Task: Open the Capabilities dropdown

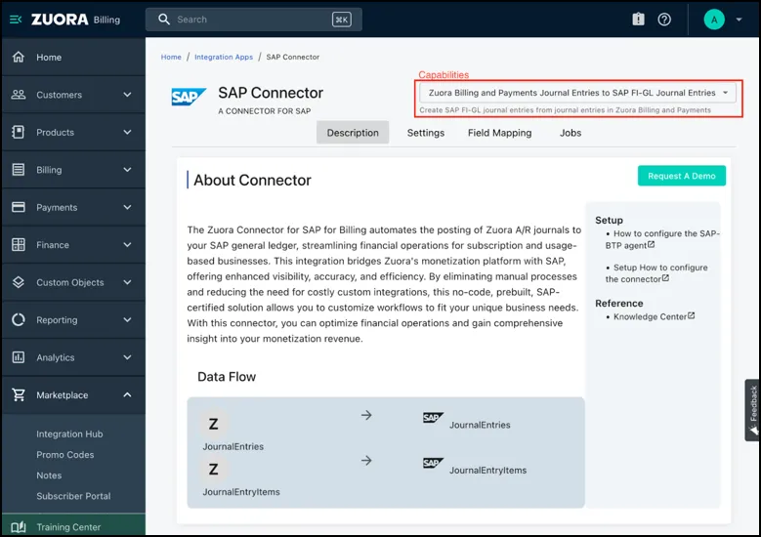Action: (x=577, y=93)
